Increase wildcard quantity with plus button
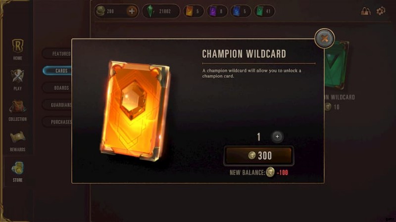This screenshot has height=222, width=396. click(x=277, y=136)
